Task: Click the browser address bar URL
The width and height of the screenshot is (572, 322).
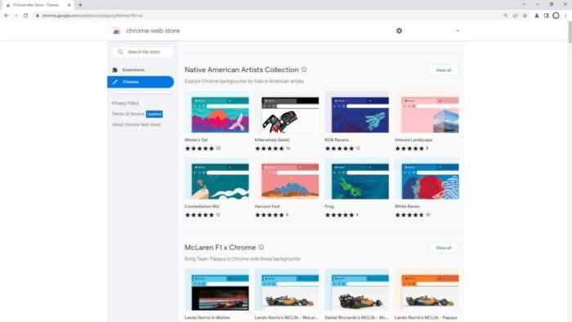Action: 92,16
